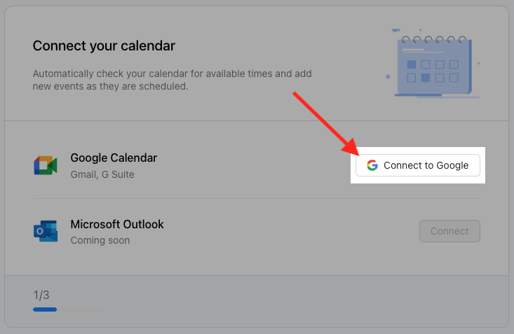Click the Gmail, G Suite subtitle
Image resolution: width=514 pixels, height=334 pixels.
[x=102, y=174]
